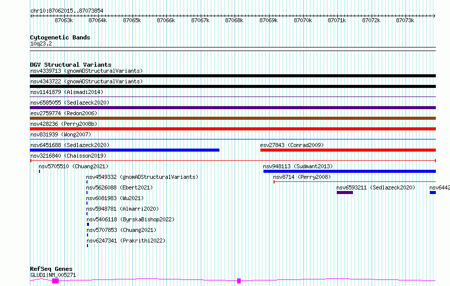Click the nsv5705510 (Chuang2021) label
The height and width of the screenshot is (286, 450).
pos(73,166)
